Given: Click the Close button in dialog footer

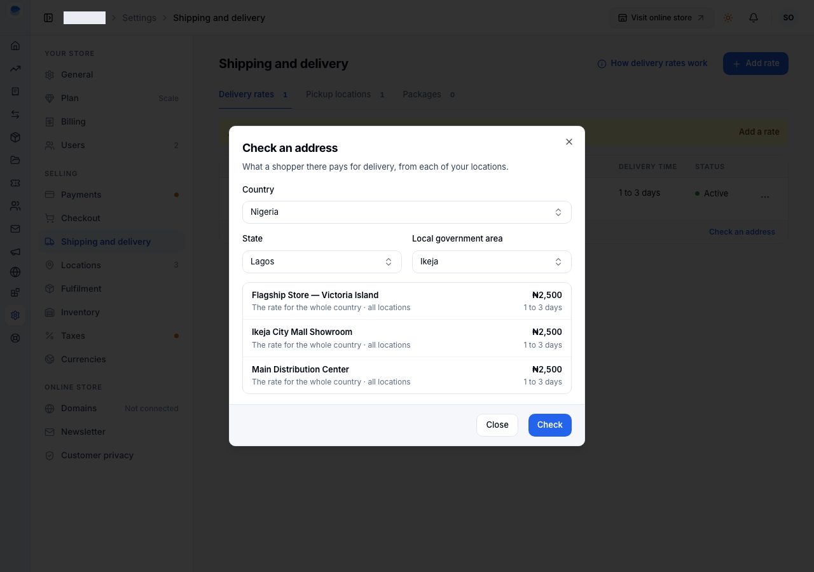Looking at the screenshot, I should coord(497,425).
